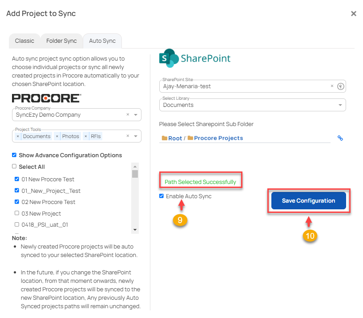Check the Select All checkbox

click(13, 167)
